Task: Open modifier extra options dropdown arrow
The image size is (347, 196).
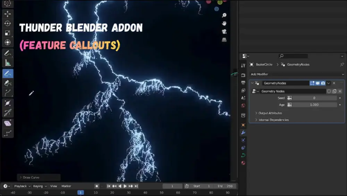Action: pos(328,83)
